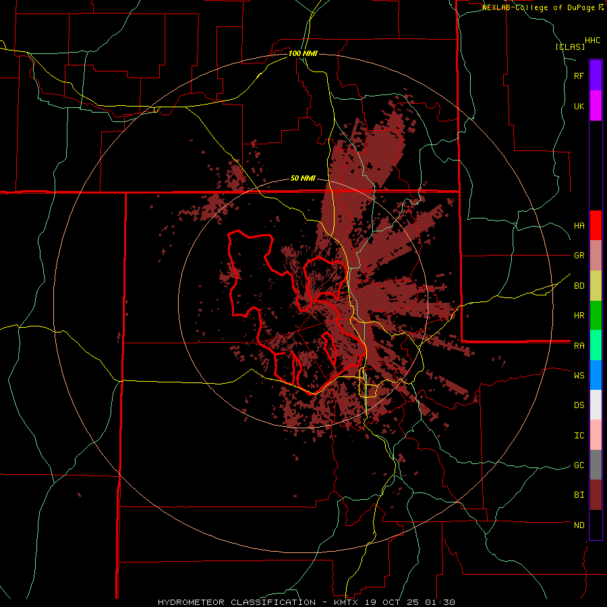Click the WS legend label
This screenshot has height=607, width=607.
click(579, 375)
